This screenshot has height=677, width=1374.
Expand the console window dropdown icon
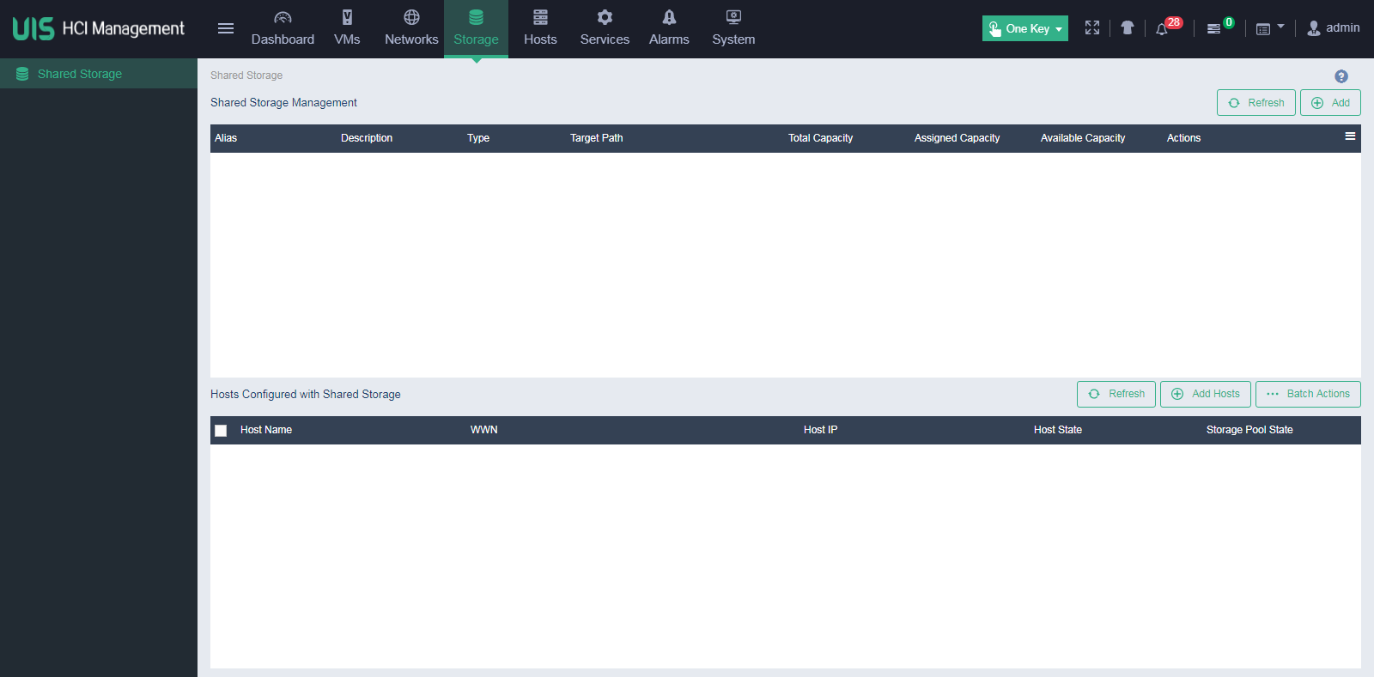coord(1270,28)
